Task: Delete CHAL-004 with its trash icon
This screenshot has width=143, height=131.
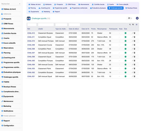Action: (134, 64)
